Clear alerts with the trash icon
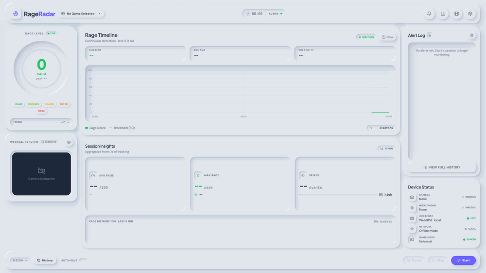Viewport: 486px width, 273px height. [x=472, y=35]
